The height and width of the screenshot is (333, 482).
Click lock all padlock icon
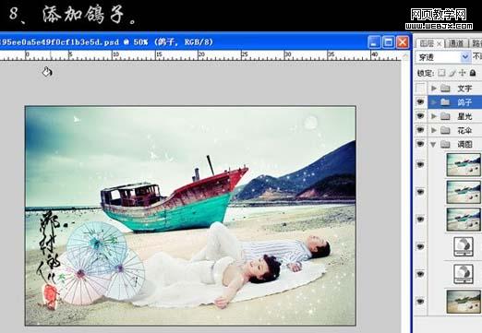[473, 73]
